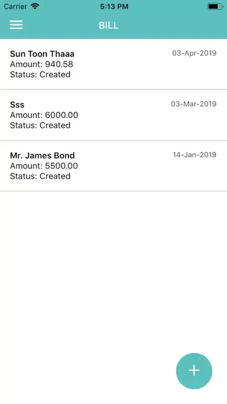Open the hamburger menu
The width and height of the screenshot is (227, 404).
tap(16, 25)
